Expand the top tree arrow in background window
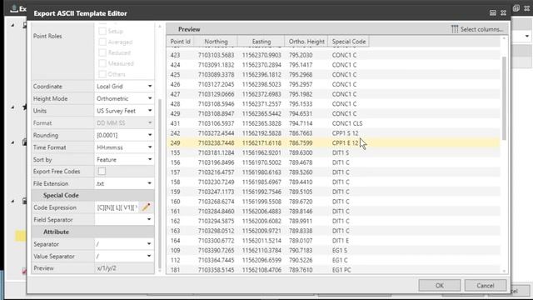533x300 pixels. 12,25
